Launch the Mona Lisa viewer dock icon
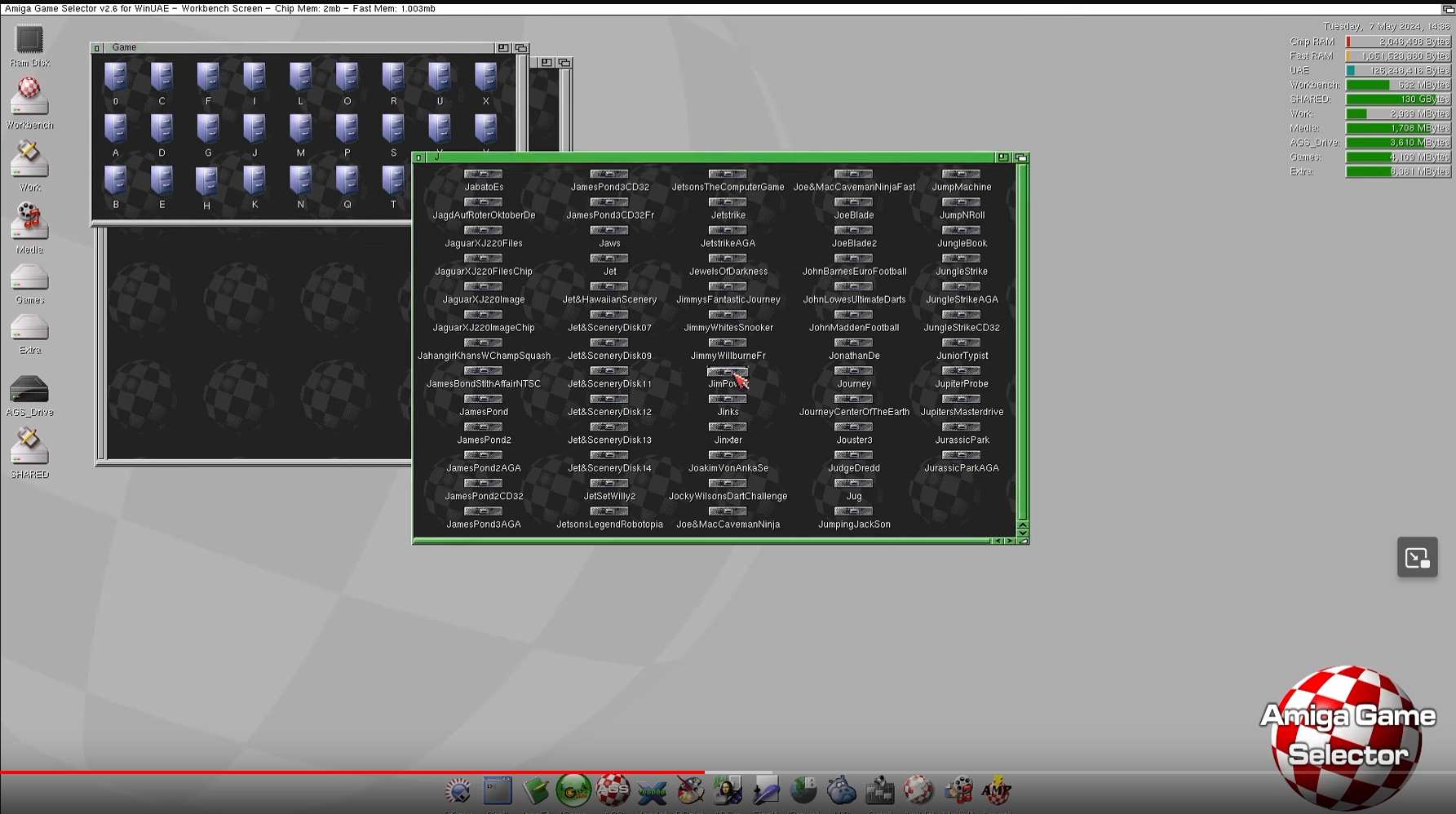Viewport: 1456px width, 814px height. tap(728, 790)
